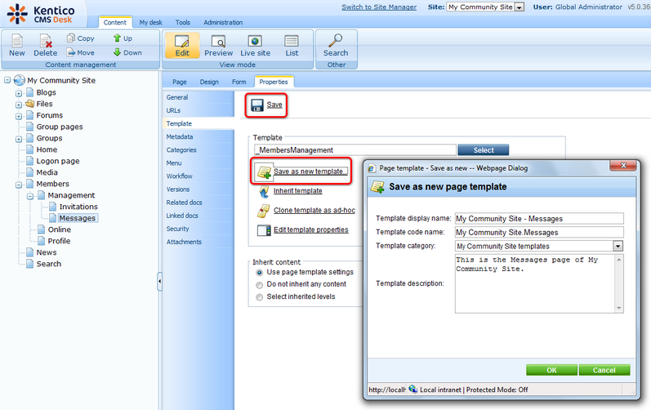The height and width of the screenshot is (410, 651).
Task: Click the Delete document icon
Action: (x=46, y=41)
